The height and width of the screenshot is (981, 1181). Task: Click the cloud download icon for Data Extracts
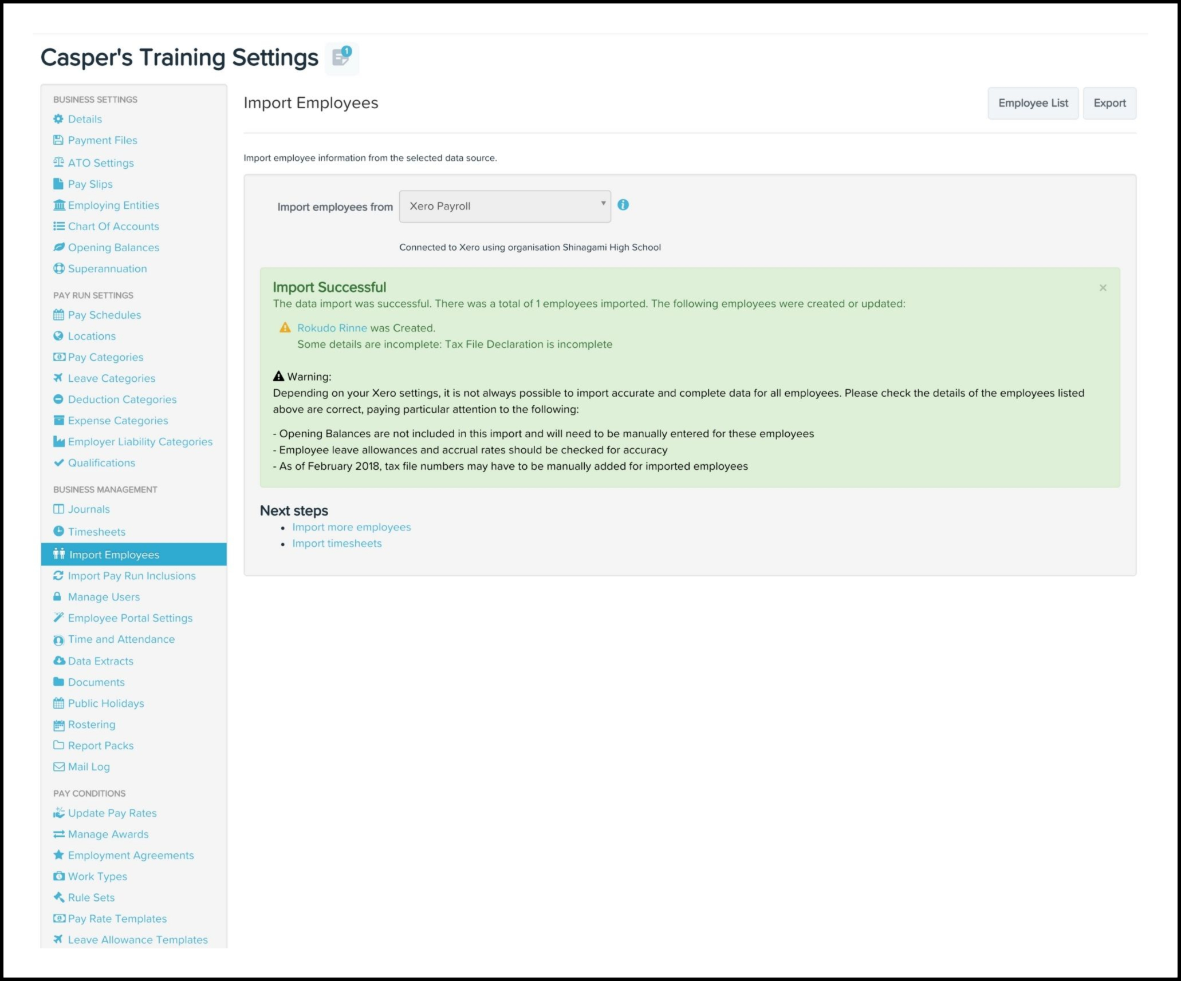(58, 660)
